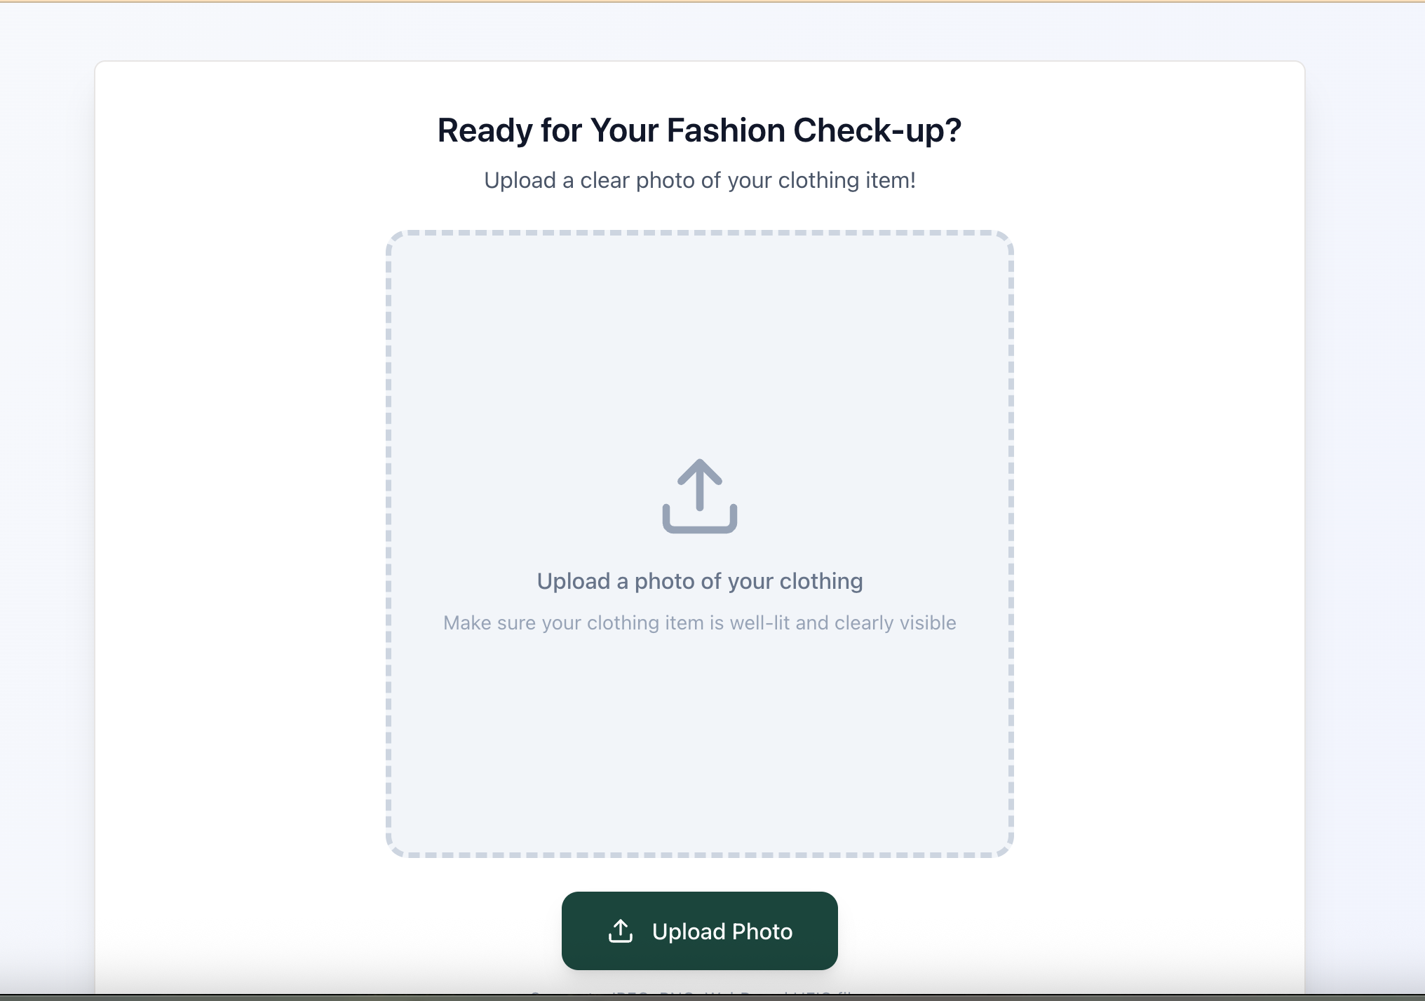Select the Upload Photo label text
Viewport: 1425px width, 1001px height.
coord(722,931)
